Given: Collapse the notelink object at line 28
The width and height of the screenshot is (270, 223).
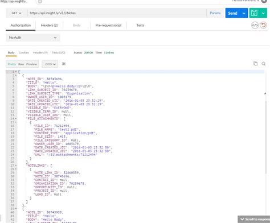Looking at the screenshot, I should (x=16, y=169).
